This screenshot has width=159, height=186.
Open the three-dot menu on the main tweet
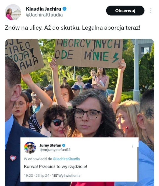click(x=151, y=11)
